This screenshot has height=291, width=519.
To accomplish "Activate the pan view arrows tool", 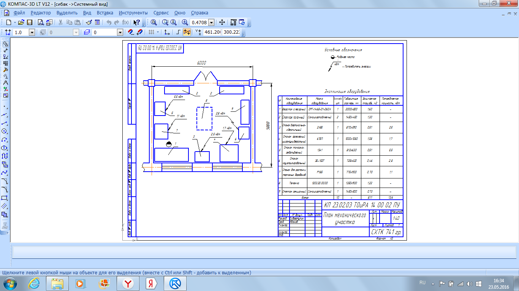I will pyautogui.click(x=222, y=22).
